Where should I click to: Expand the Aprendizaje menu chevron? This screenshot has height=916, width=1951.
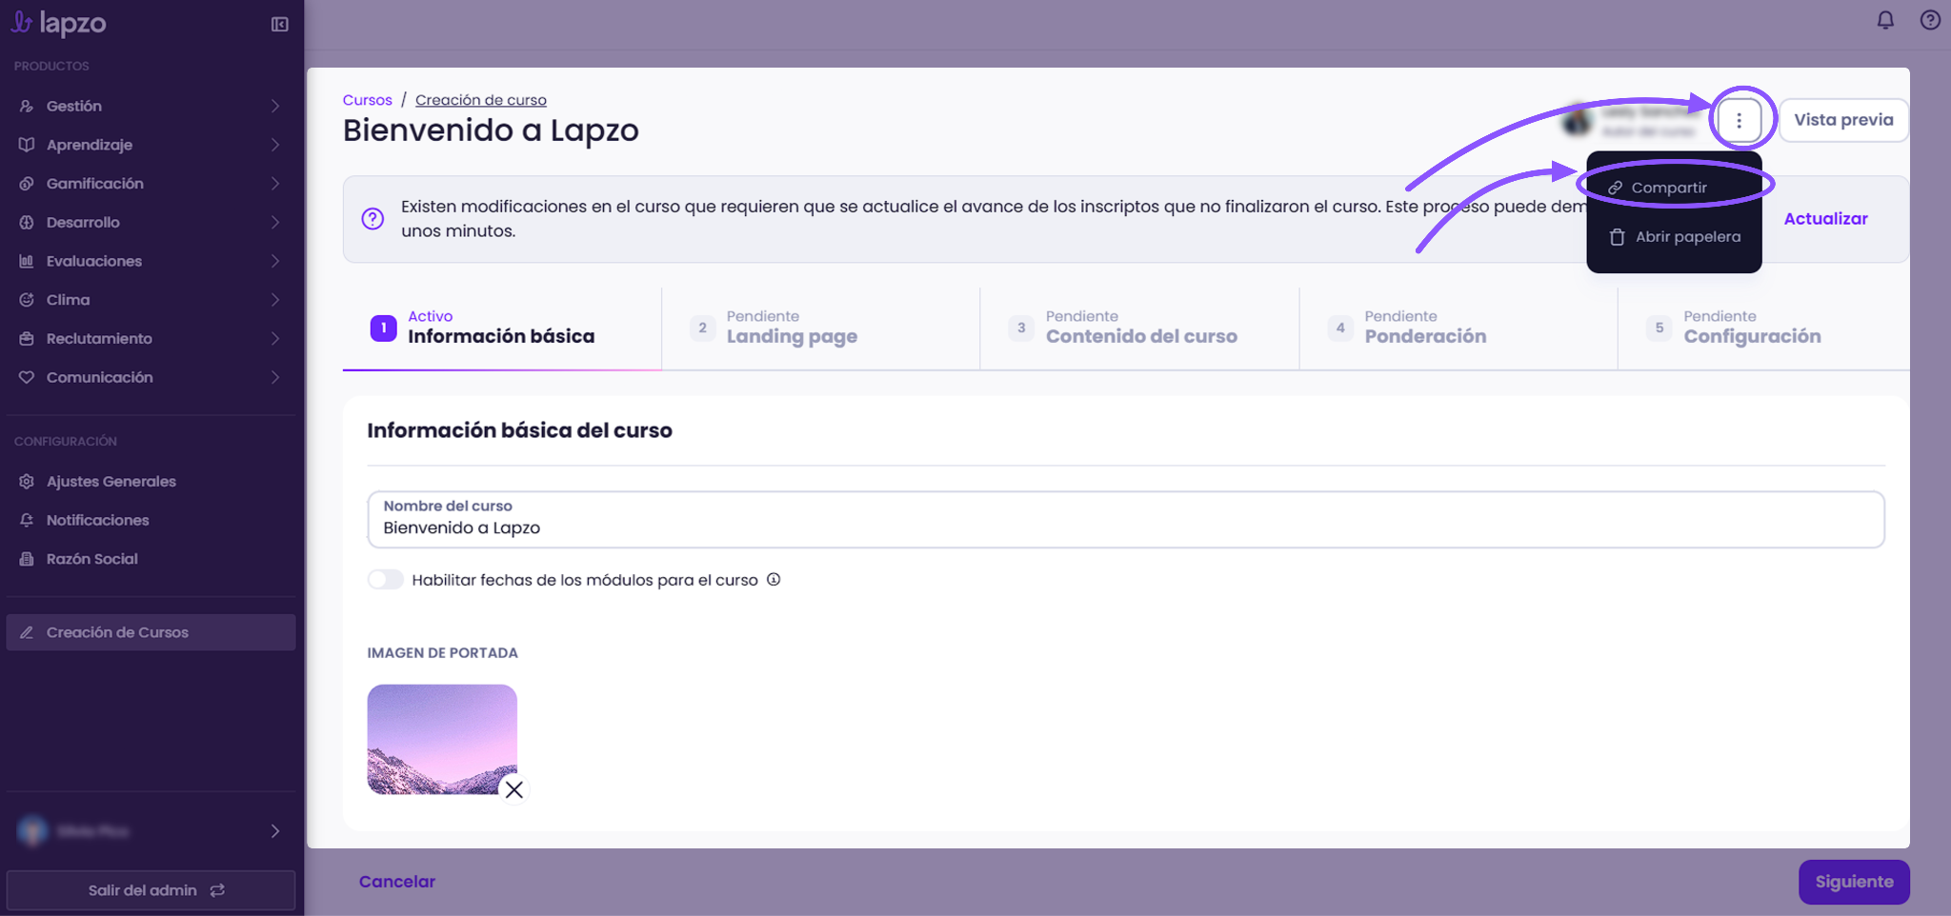(275, 145)
